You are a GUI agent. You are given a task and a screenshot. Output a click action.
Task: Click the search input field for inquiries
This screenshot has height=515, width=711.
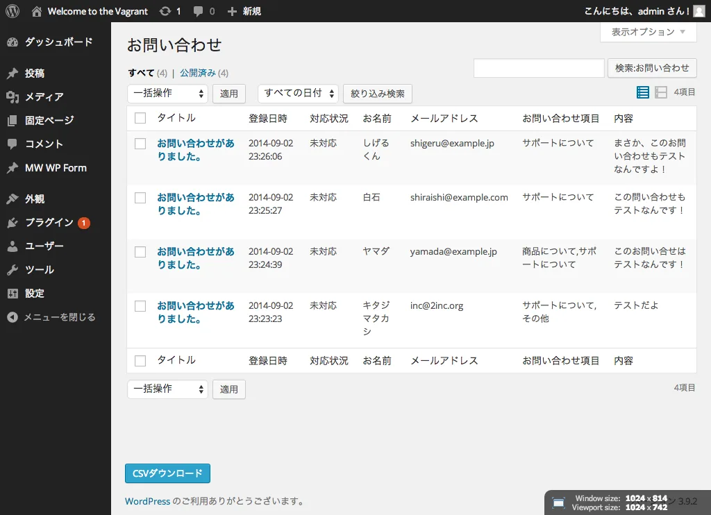click(539, 68)
